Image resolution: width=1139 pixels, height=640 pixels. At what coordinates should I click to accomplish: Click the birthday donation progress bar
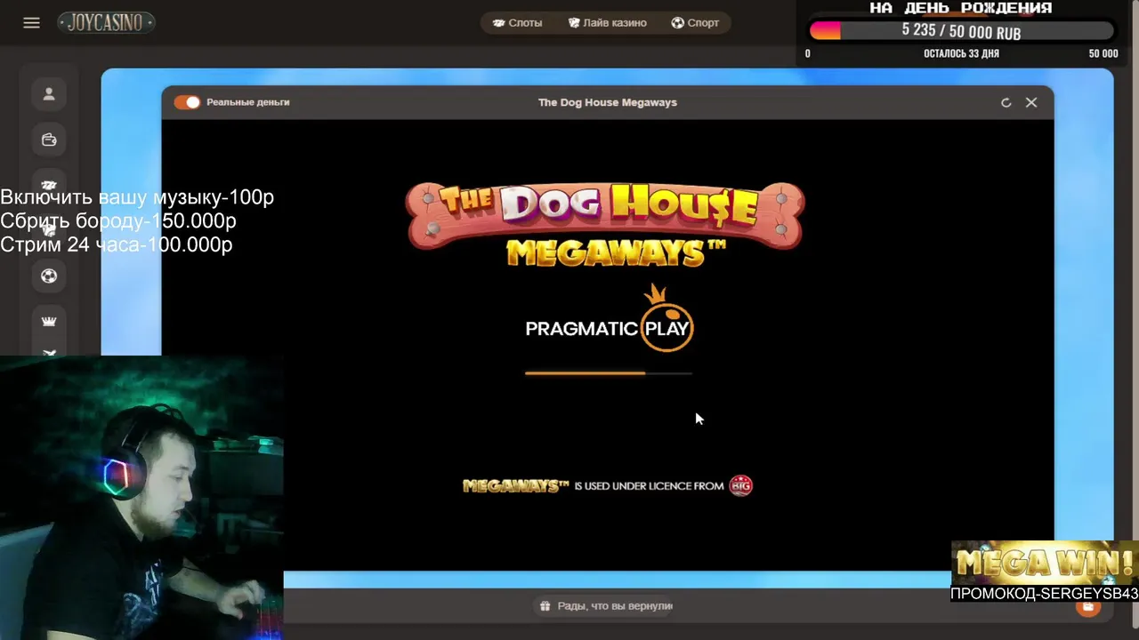(961, 31)
